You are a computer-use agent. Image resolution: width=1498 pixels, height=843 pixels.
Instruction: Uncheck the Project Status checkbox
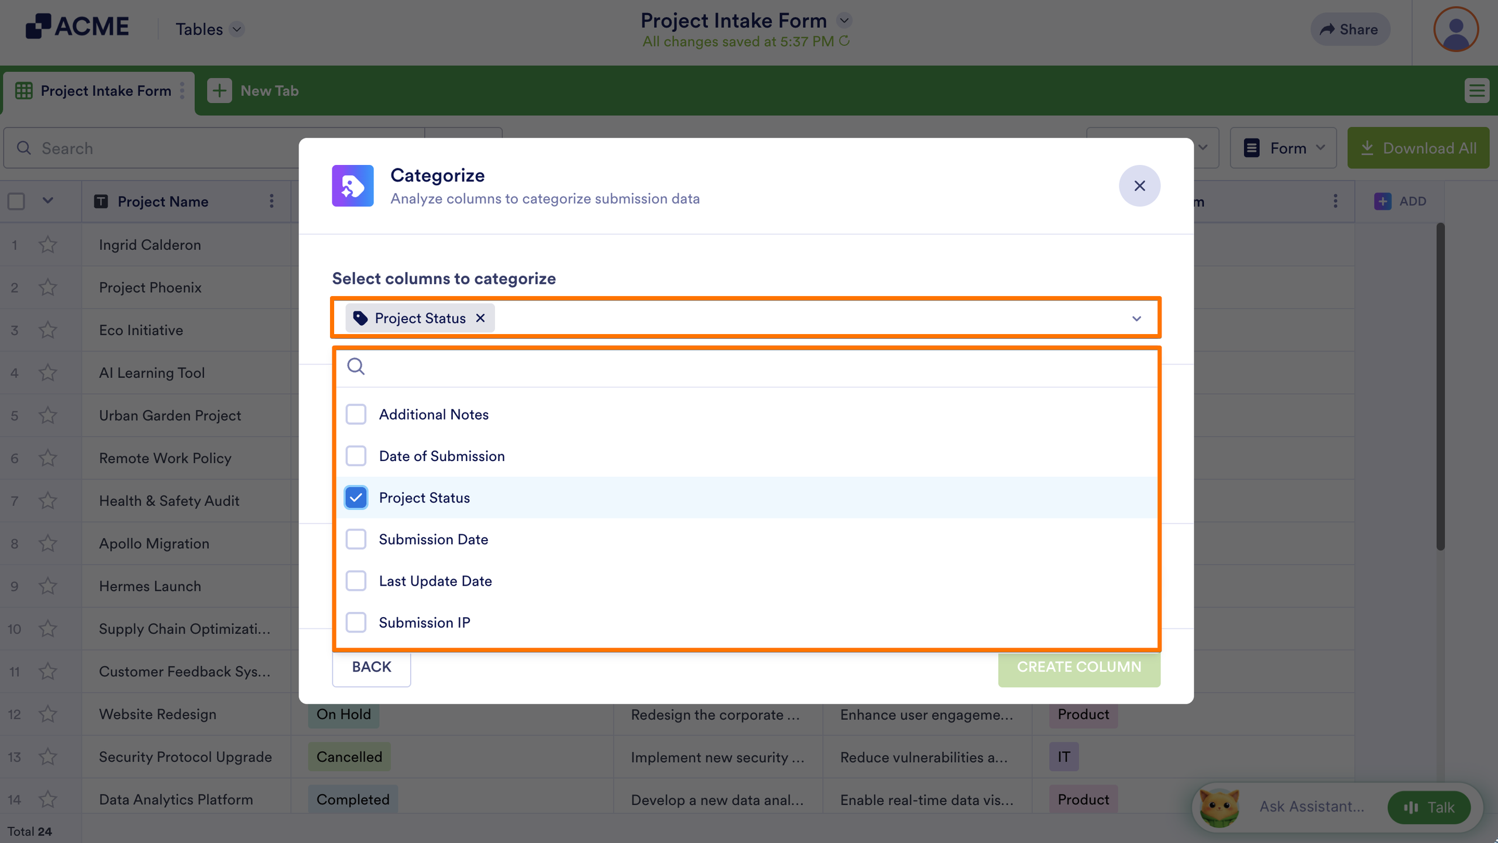pyautogui.click(x=356, y=497)
